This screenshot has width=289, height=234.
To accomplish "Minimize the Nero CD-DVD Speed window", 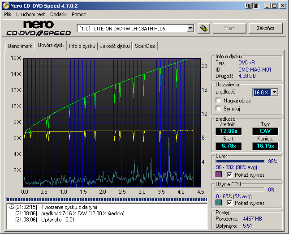I will [267, 6].
